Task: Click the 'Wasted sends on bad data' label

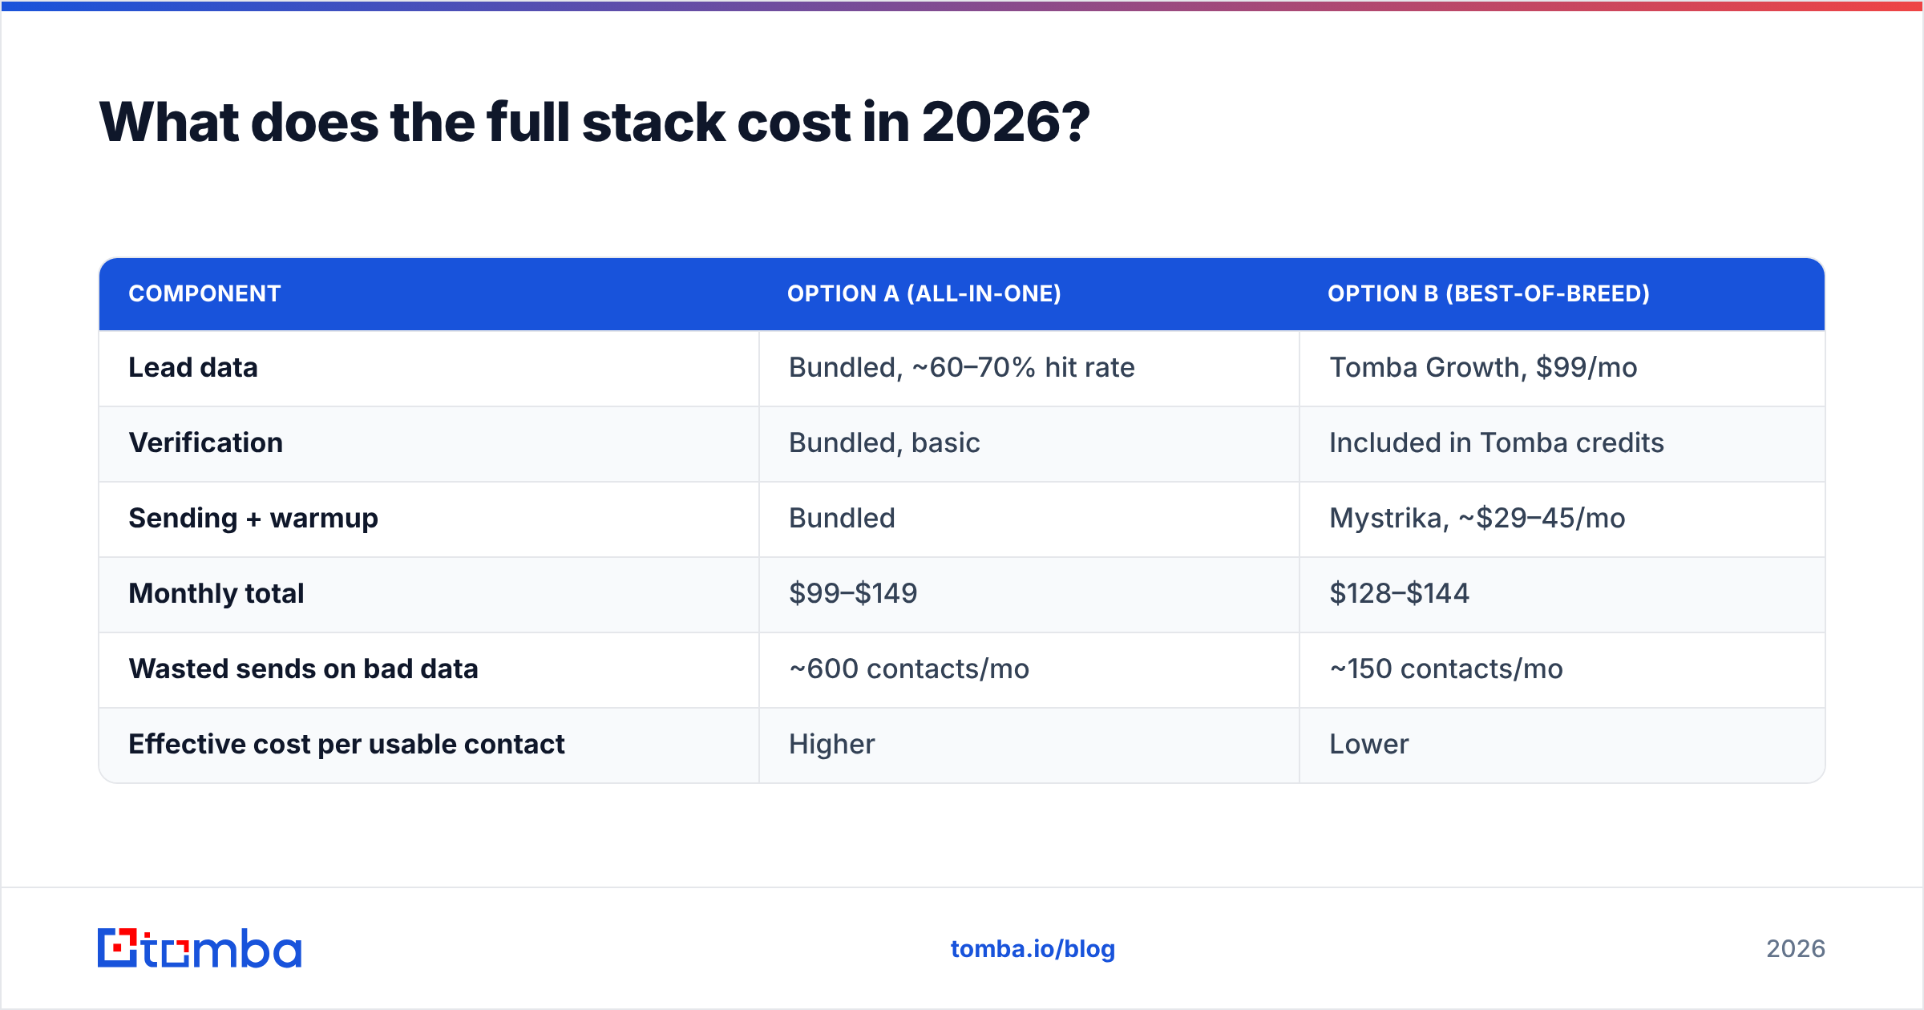Action: [x=303, y=669]
